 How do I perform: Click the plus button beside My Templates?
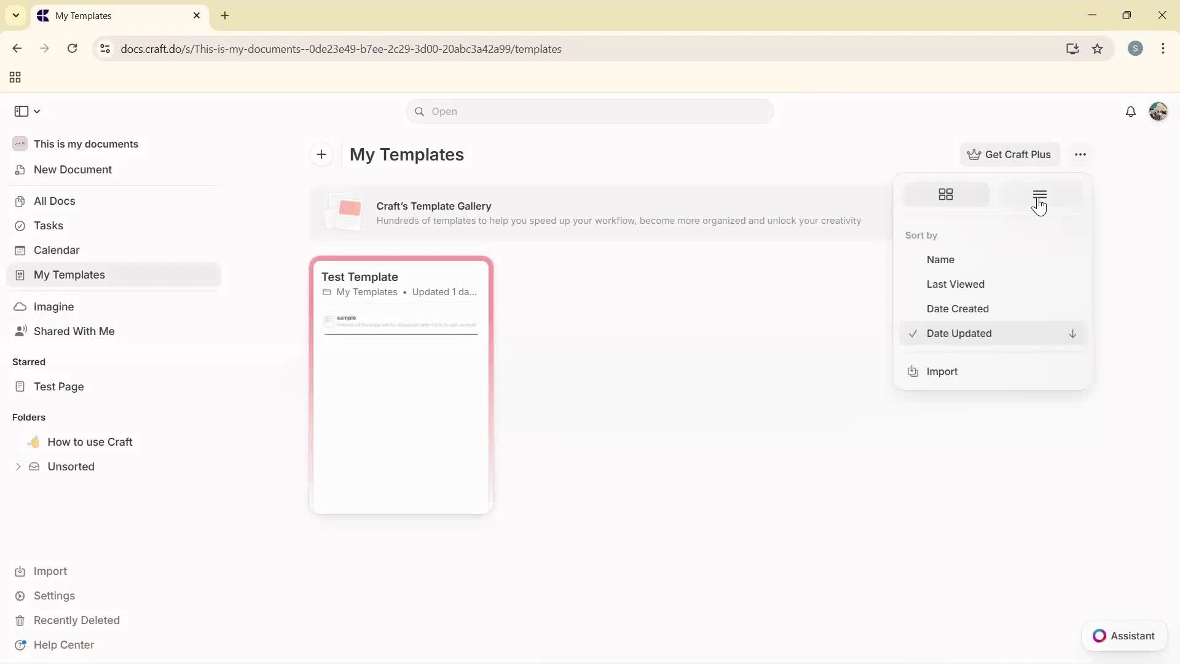[321, 155]
